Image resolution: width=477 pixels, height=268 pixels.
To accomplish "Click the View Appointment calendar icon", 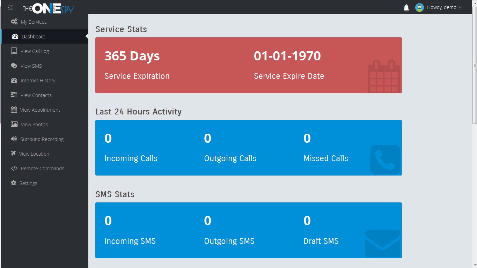I will point(14,110).
